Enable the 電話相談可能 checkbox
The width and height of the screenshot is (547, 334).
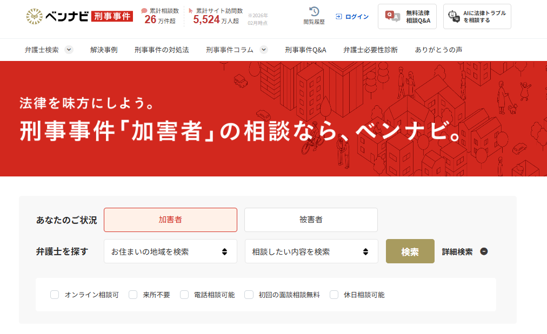coord(184,295)
